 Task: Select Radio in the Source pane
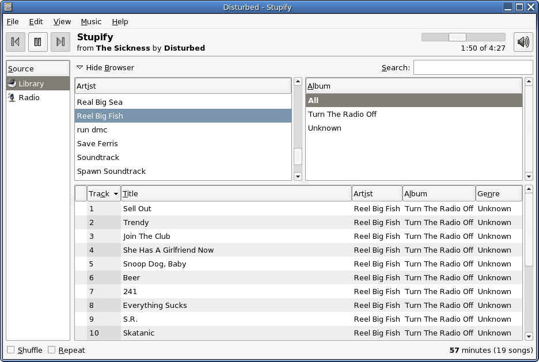coord(38,97)
